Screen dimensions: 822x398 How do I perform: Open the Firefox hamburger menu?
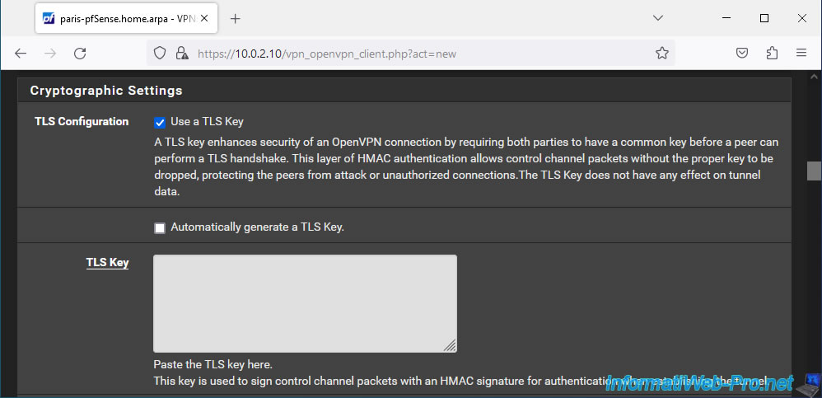(801, 53)
